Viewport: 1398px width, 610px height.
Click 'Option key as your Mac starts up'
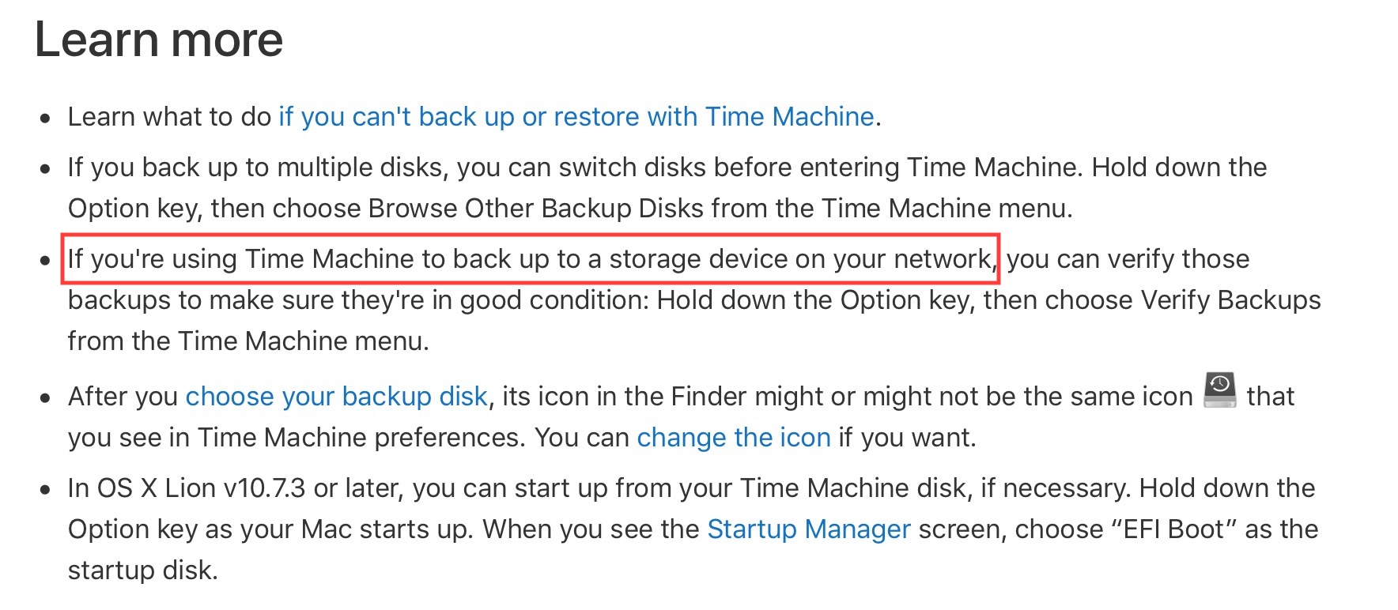pos(269,529)
